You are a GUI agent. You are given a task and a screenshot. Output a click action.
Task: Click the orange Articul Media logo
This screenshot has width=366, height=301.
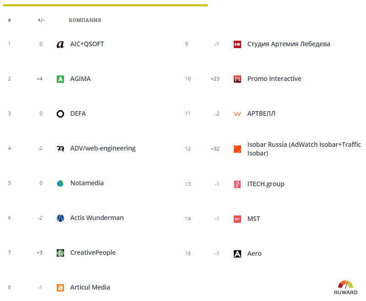click(60, 287)
